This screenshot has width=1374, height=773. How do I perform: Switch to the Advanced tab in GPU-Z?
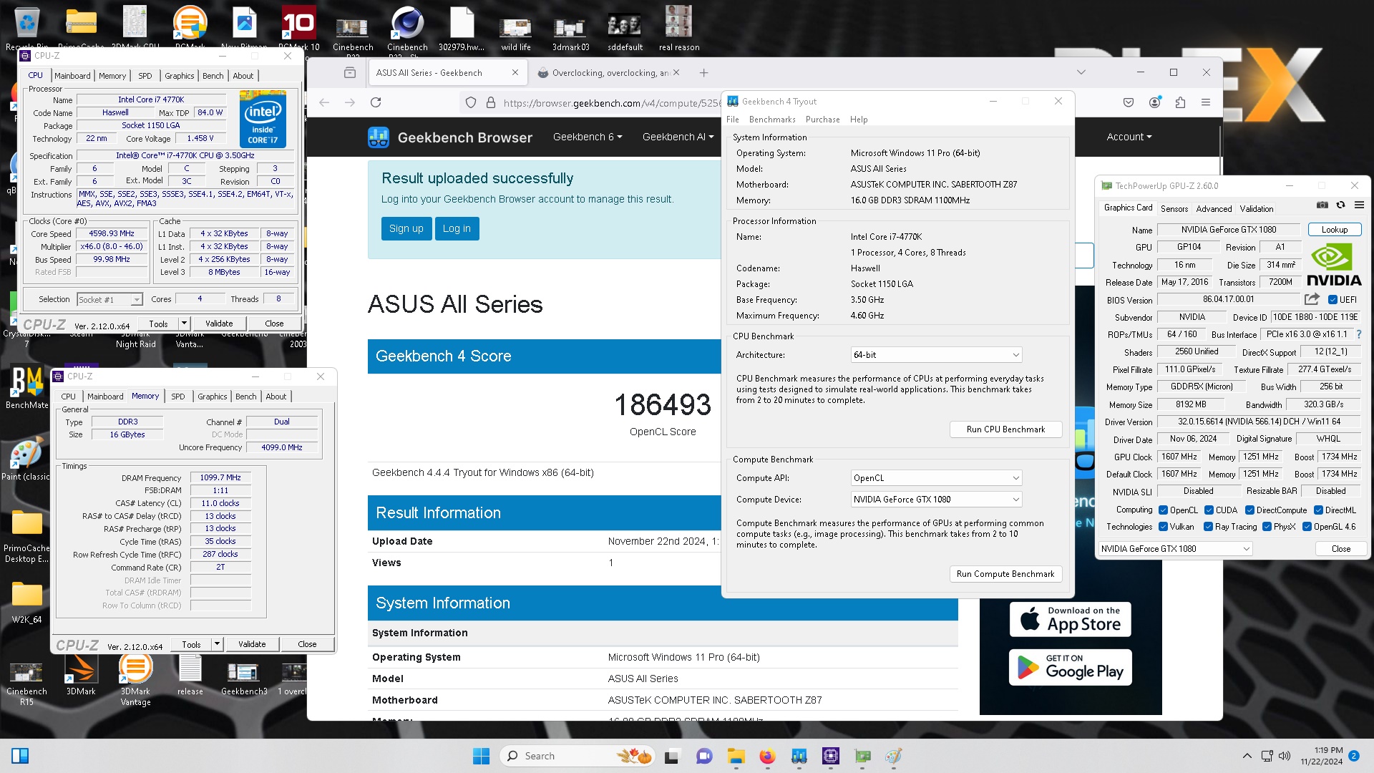pos(1214,209)
